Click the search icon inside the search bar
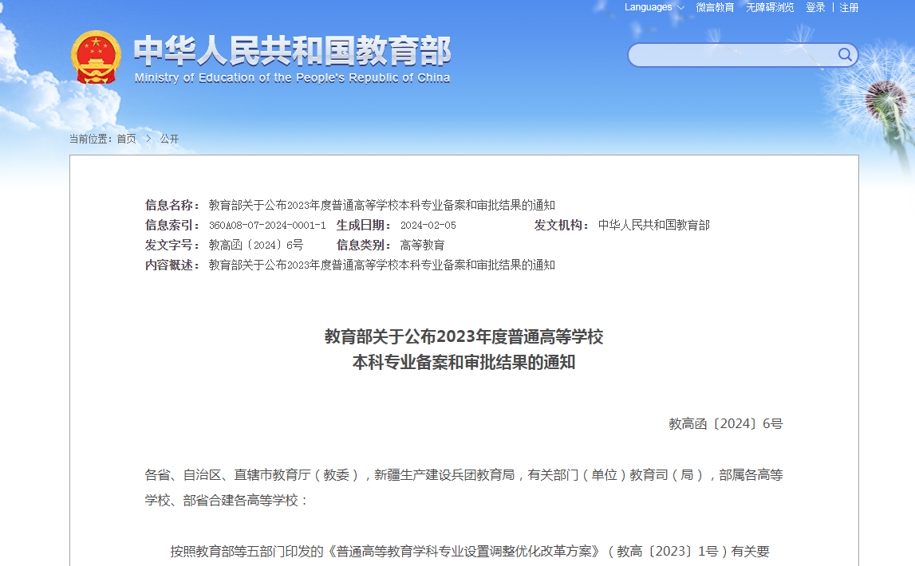This screenshot has height=566, width=915. click(844, 55)
